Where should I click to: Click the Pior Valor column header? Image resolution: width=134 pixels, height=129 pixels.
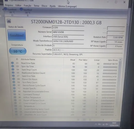[x=83, y=60]
